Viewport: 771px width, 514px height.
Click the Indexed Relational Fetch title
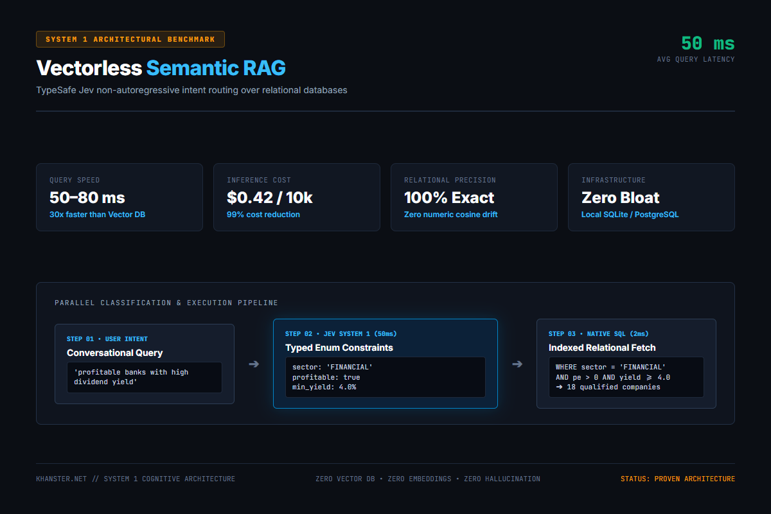(602, 348)
